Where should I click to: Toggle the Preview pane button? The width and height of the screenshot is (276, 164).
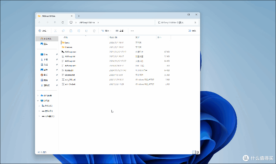[192, 31]
